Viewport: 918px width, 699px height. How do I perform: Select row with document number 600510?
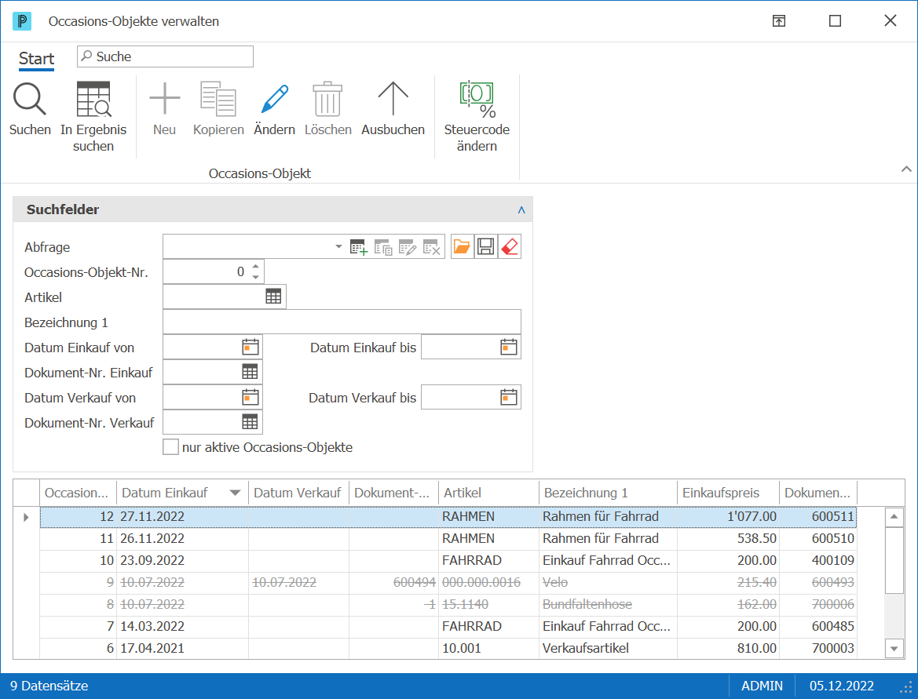tap(448, 539)
